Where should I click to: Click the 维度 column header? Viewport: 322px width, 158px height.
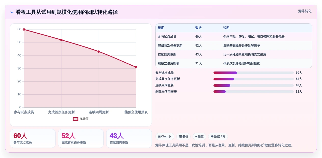[x=161, y=28]
